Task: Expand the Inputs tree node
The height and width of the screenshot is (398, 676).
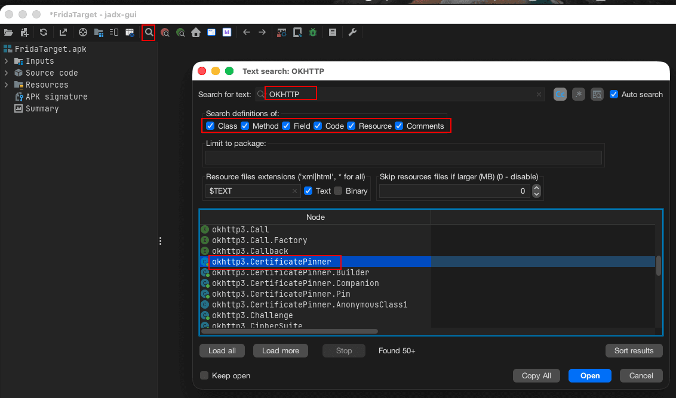Action: (6, 61)
